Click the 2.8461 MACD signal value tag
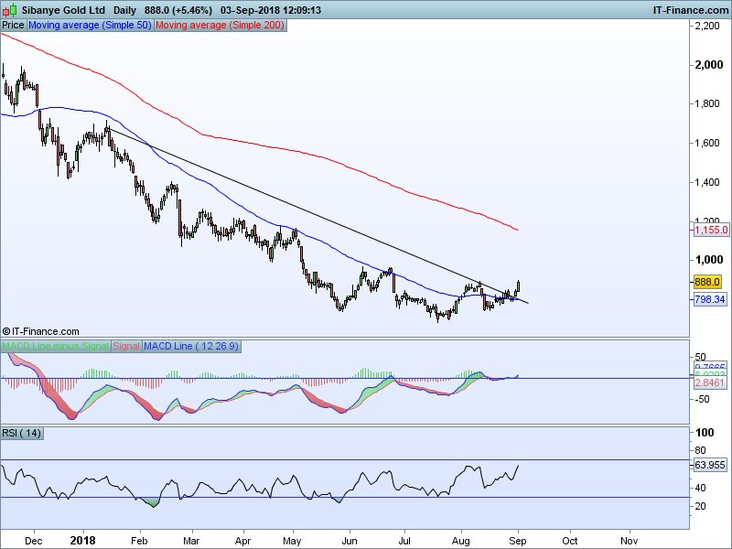732x549 pixels. point(710,382)
